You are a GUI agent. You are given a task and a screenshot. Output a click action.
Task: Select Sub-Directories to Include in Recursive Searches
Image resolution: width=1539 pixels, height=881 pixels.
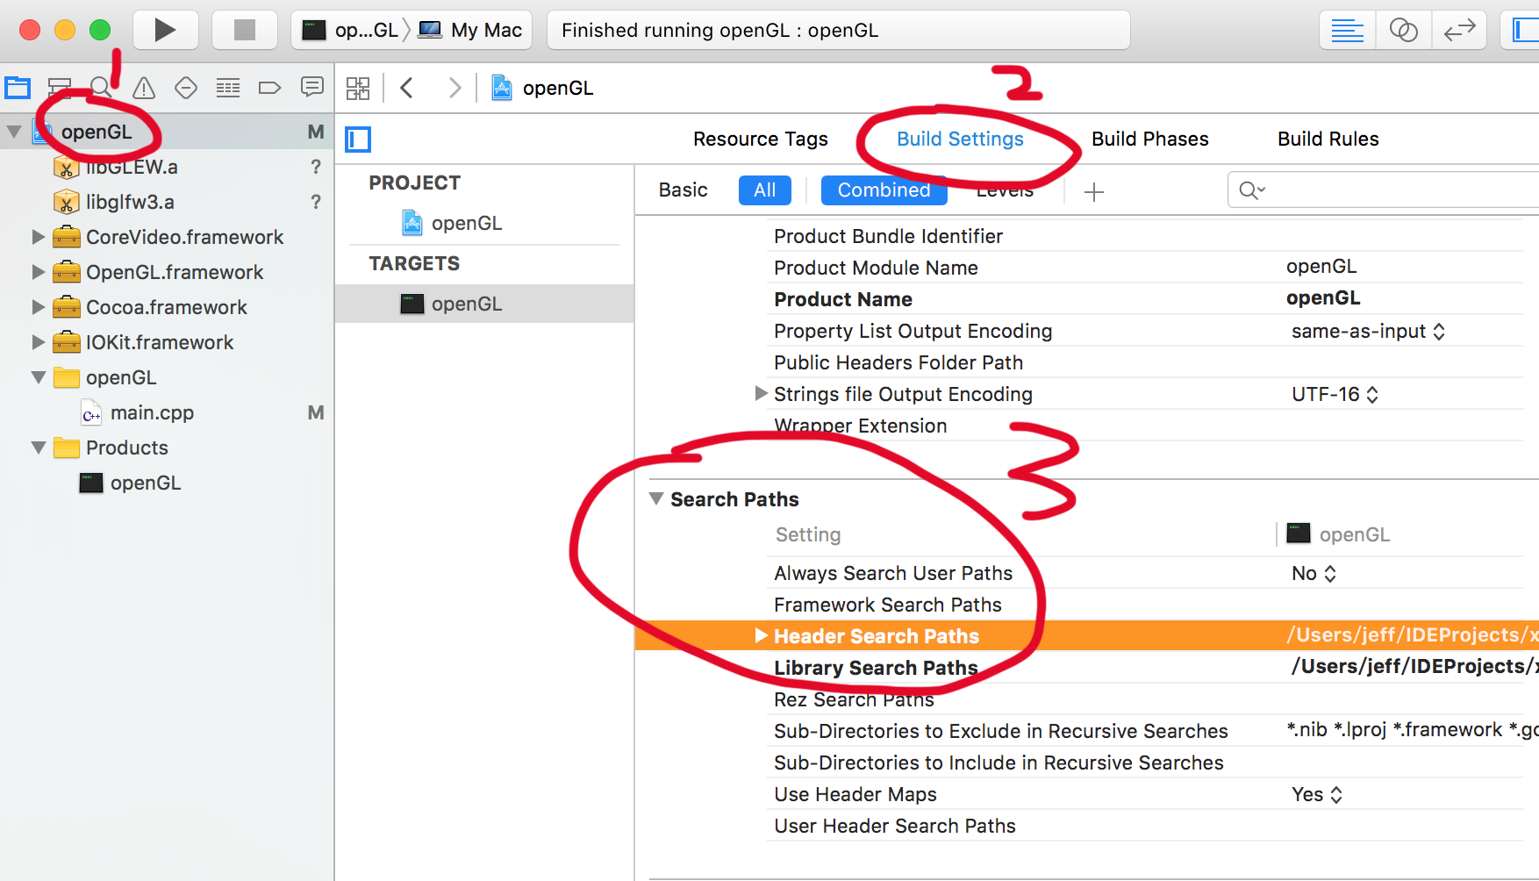1086,763
